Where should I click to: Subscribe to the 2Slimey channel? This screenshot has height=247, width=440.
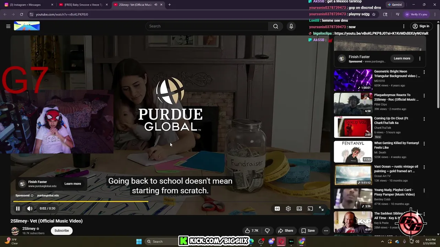62,231
